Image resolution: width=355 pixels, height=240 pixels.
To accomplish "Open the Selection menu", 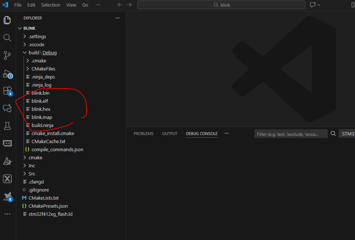I will click(x=51, y=5).
